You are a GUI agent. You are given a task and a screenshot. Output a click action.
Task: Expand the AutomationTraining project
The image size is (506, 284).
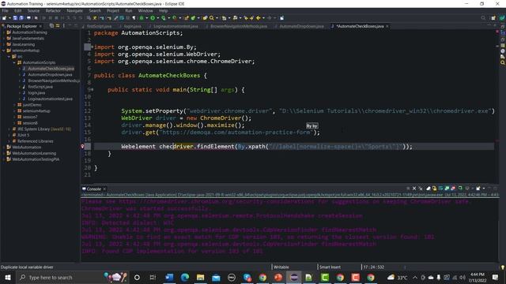click(x=4, y=32)
